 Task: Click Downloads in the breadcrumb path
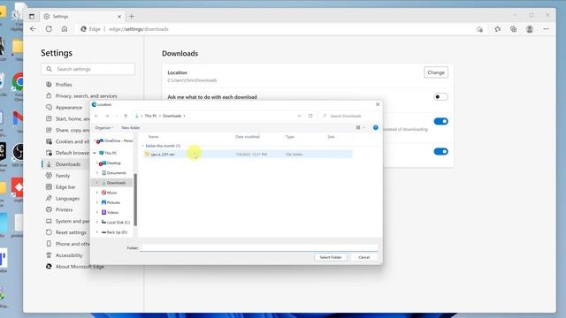pos(172,116)
